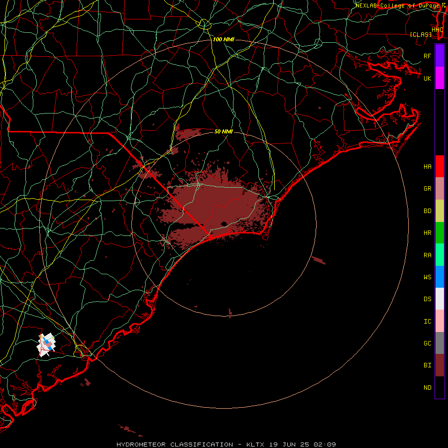Click the "19 JUN 25" date text

click(x=289, y=445)
